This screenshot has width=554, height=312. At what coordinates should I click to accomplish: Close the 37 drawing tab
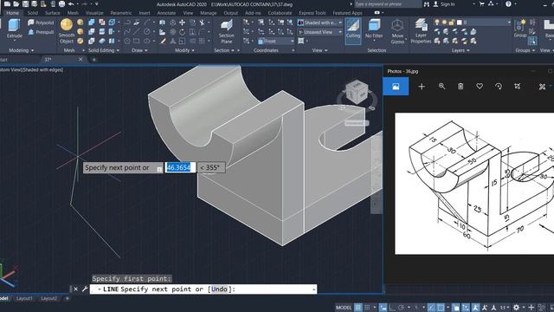pyautogui.click(x=81, y=60)
